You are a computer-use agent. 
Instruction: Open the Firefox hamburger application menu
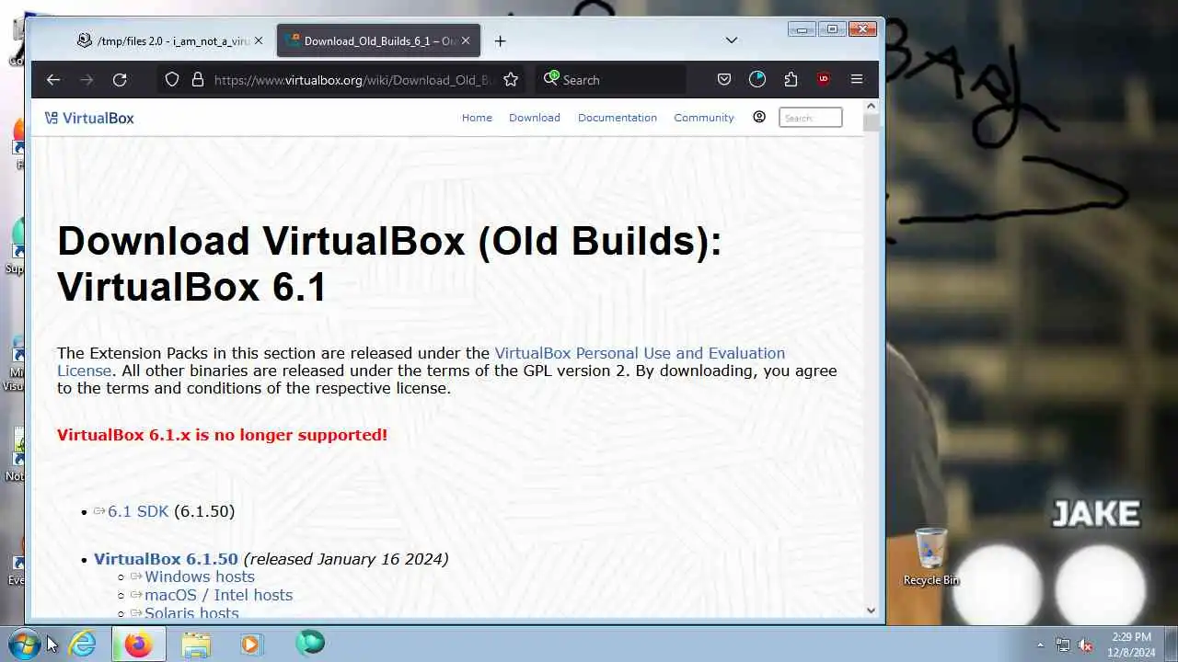[857, 80]
